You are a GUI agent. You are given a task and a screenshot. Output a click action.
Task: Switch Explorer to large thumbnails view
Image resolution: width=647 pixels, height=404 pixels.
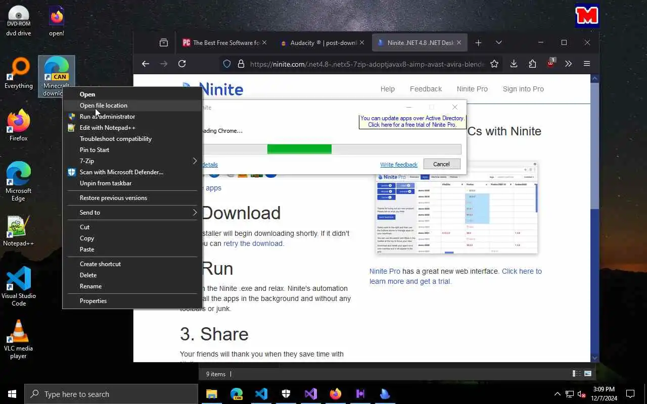tap(588, 374)
